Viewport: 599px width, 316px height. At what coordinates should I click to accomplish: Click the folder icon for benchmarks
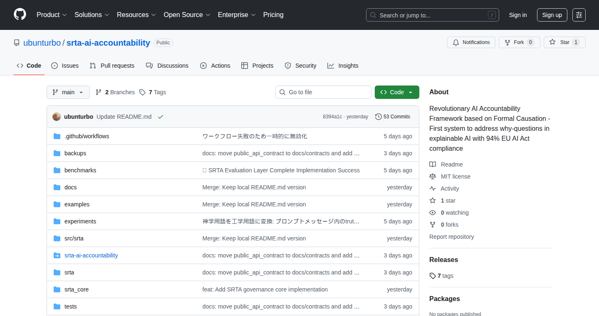[57, 170]
